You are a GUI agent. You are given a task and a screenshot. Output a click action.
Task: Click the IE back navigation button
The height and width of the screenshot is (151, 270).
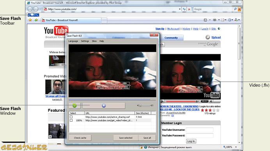[30, 9]
